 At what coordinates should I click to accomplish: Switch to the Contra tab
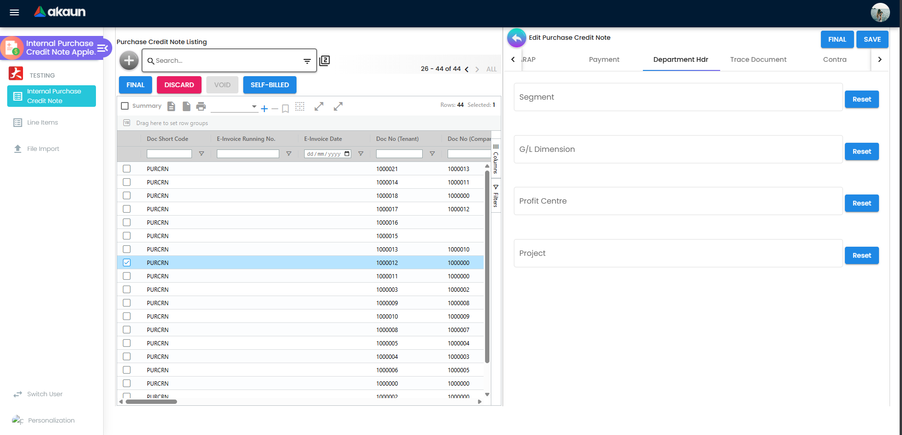click(834, 59)
